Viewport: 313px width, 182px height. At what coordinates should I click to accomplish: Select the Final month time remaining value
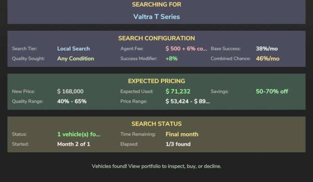click(182, 134)
